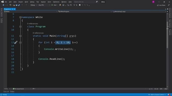Click the Redo toolbar icon
Screen dimensions: 172x96
pyautogui.click(x=26, y=5)
